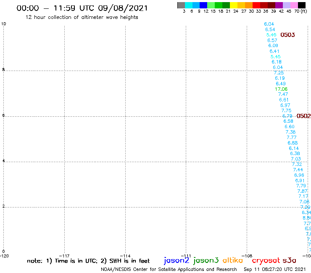Viewport: 311px width, 273px height.
Task: Click the -108 longitude axis label
Action: point(247,256)
